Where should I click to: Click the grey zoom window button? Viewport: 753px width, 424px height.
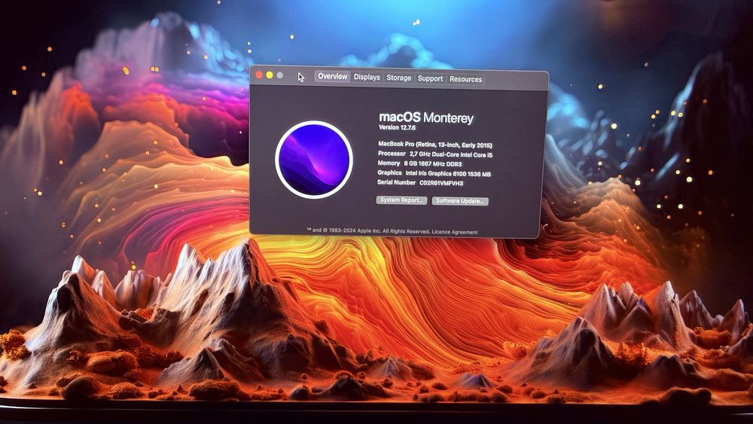(x=280, y=75)
